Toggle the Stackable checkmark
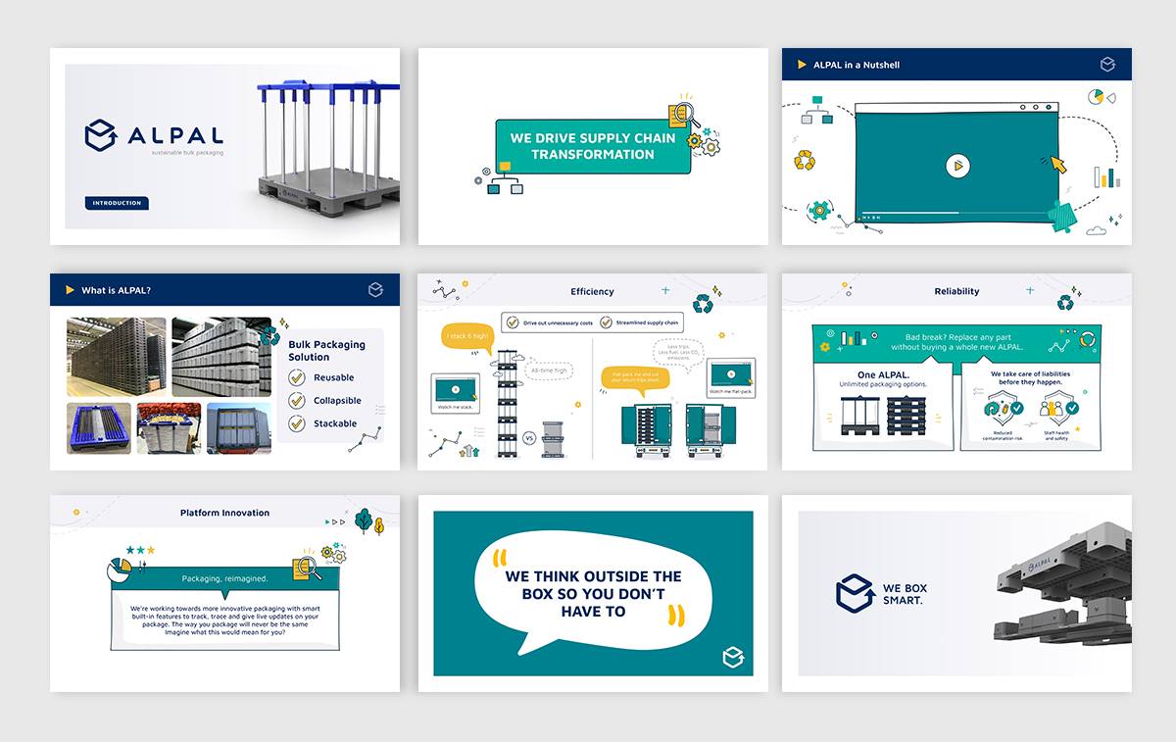Image resolution: width=1176 pixels, height=742 pixels. 297,423
